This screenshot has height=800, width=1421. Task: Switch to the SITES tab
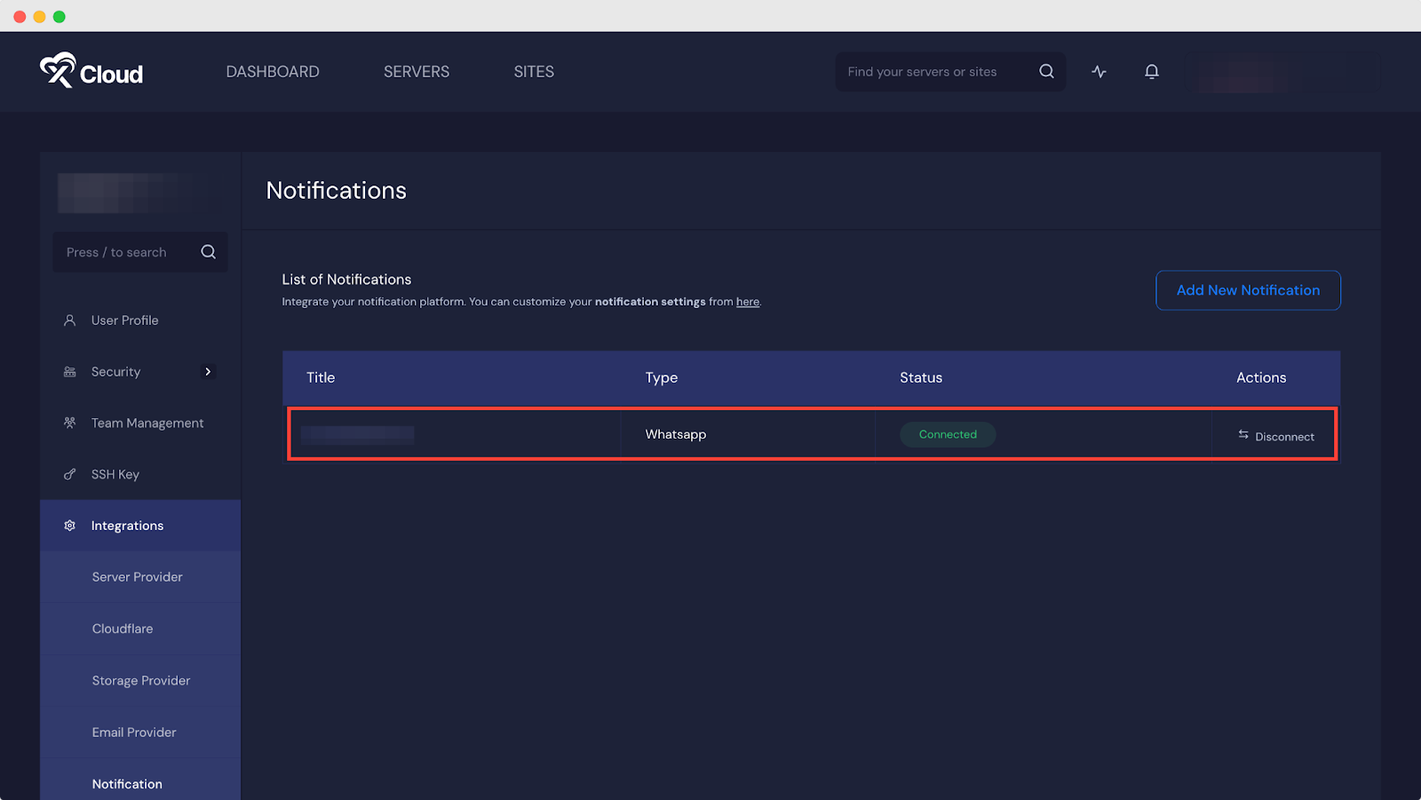click(534, 72)
